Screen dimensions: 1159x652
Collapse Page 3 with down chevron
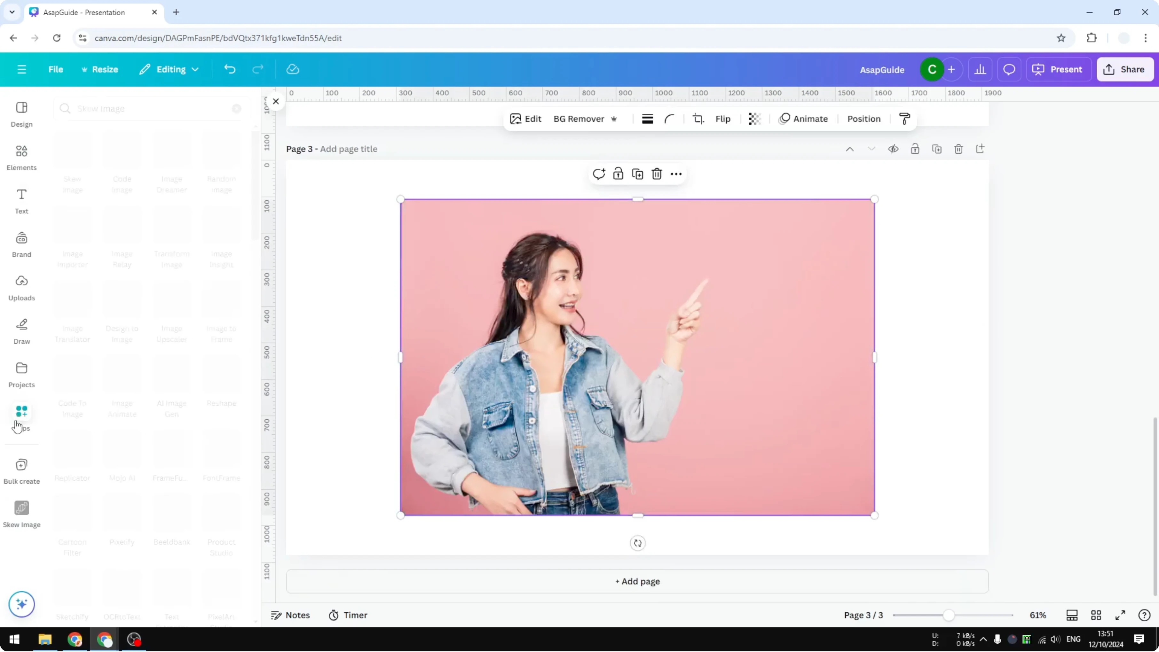tap(871, 149)
